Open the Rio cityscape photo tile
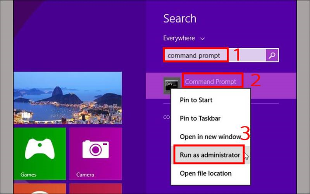This screenshot has width=310, height=194. point(68,98)
